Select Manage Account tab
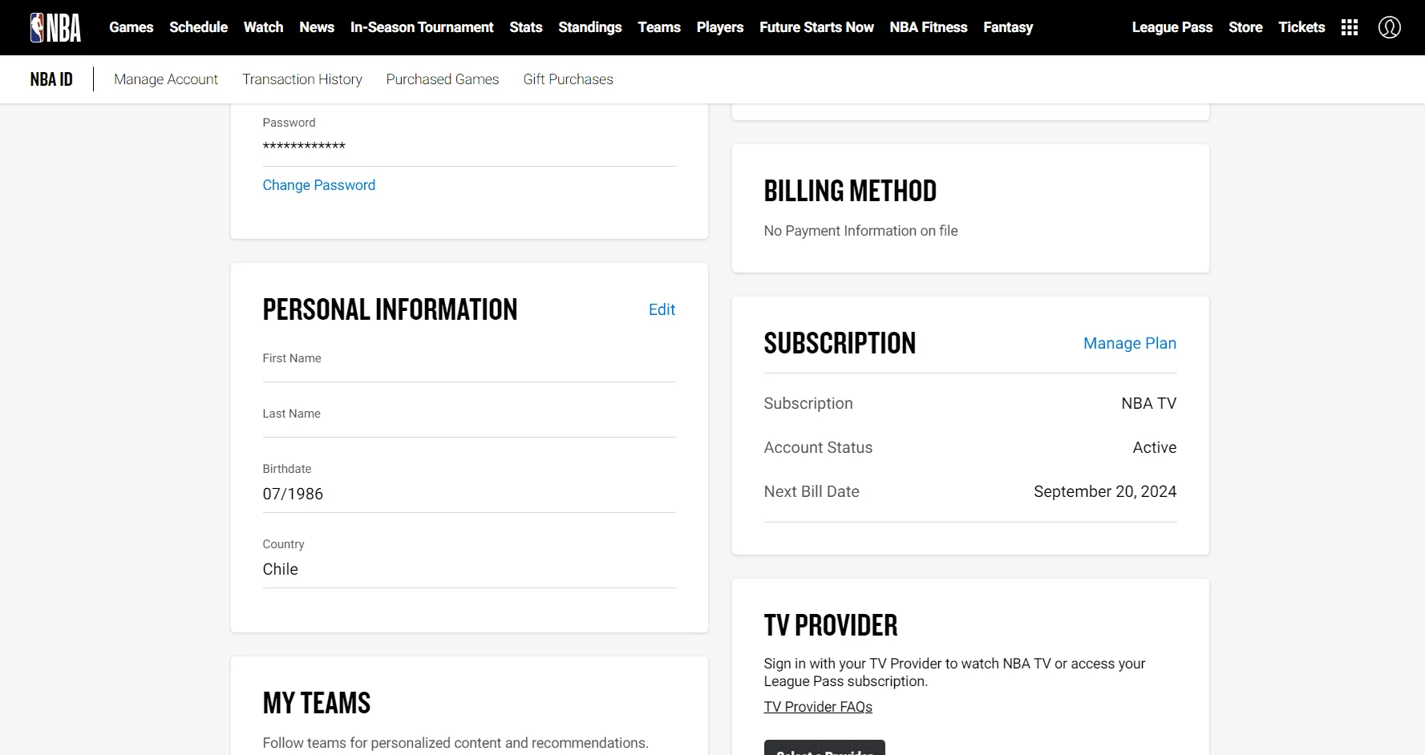 tap(166, 79)
